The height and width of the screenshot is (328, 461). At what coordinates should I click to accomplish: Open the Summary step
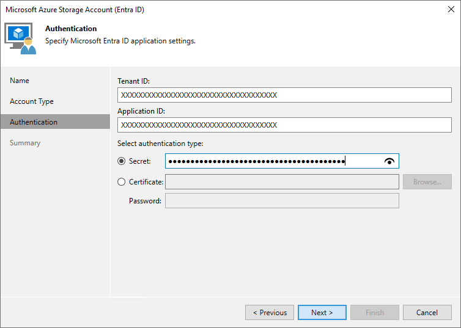tap(25, 143)
